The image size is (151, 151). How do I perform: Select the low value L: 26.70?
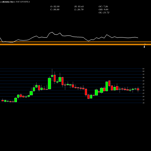point(79,10)
